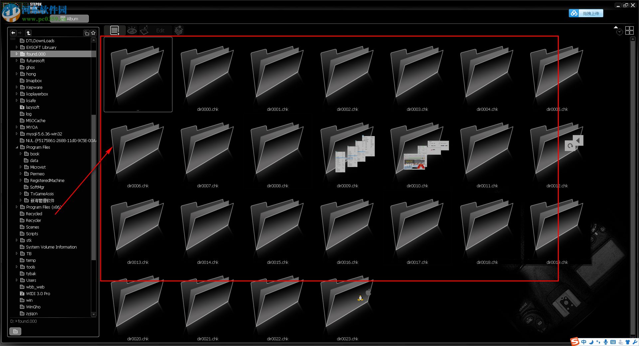
Task: Go forward using the right arrow button
Action: [x=20, y=33]
